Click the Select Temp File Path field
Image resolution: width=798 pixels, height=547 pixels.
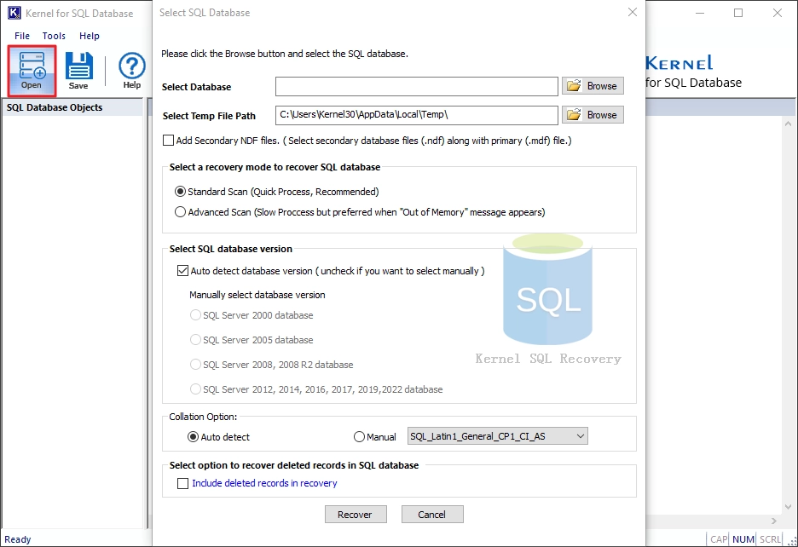click(x=416, y=115)
